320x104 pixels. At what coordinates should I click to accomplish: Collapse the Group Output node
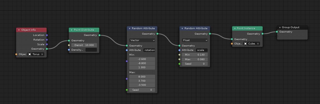tap(280, 27)
